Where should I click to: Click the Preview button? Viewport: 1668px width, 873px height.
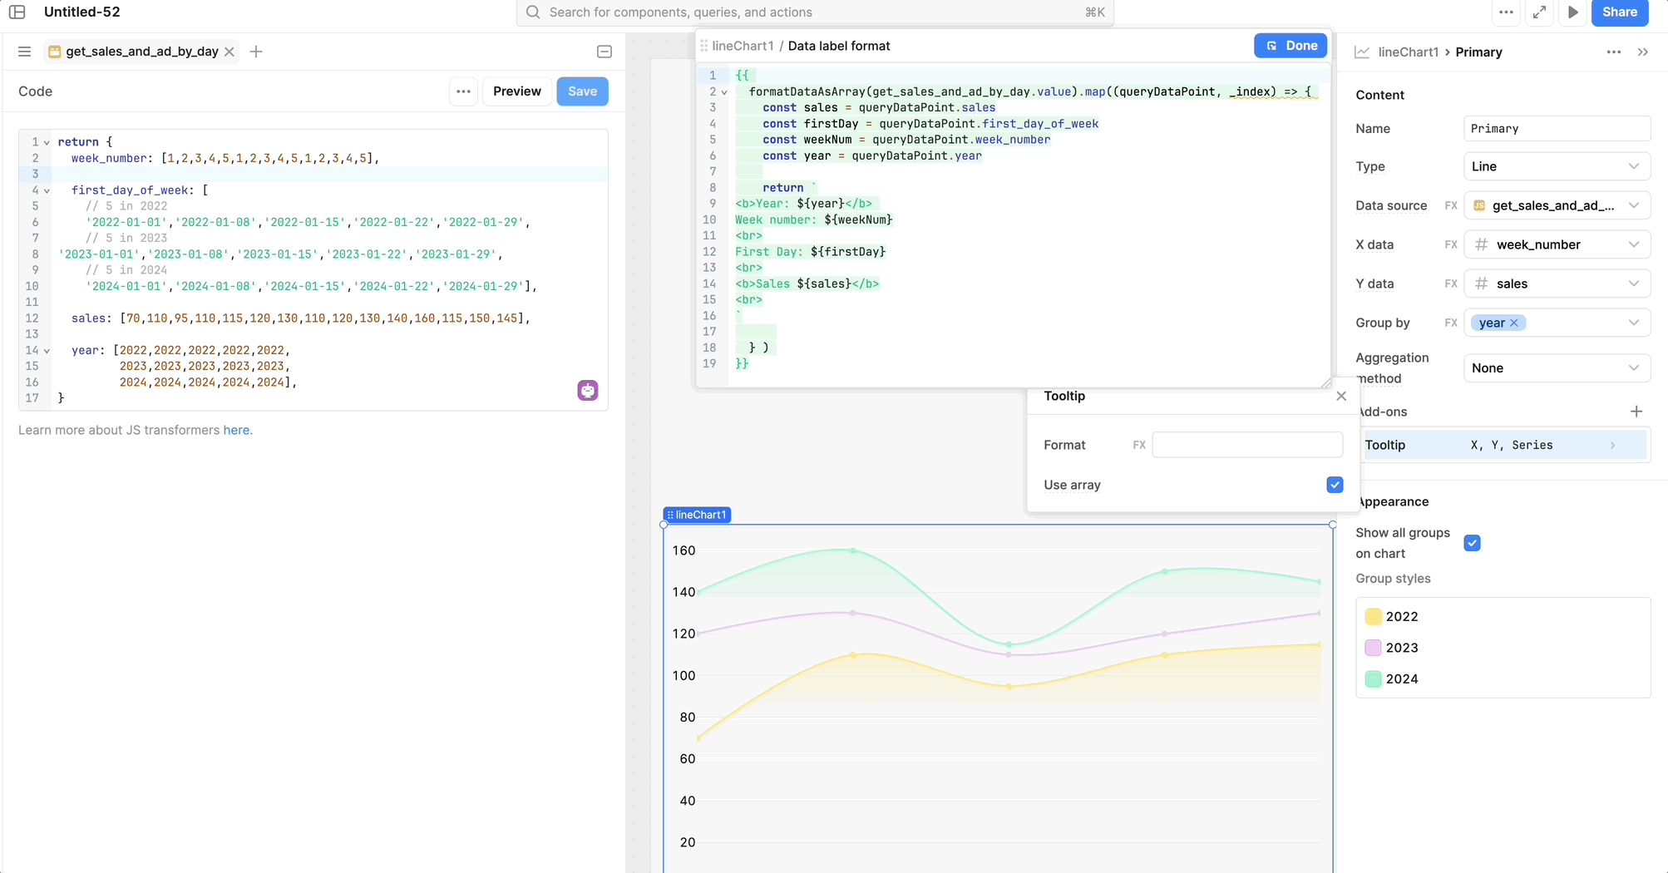point(516,91)
